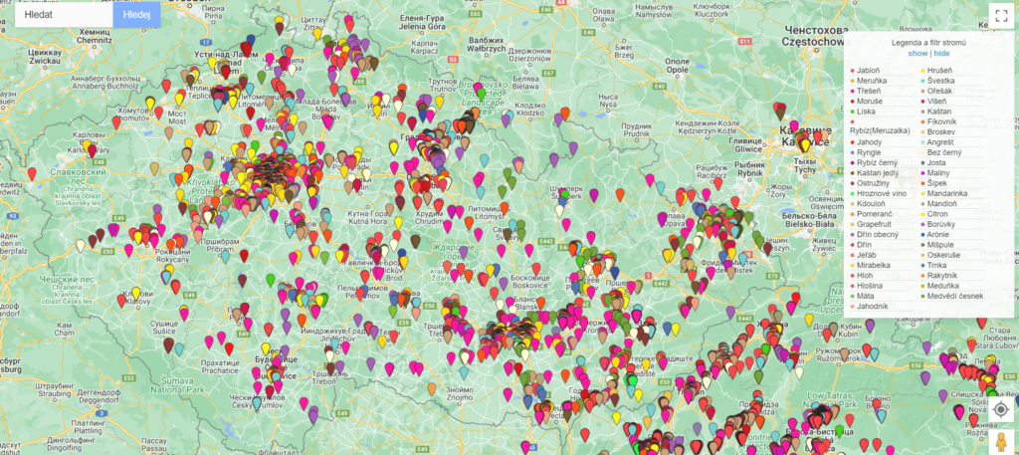
Task: Hide the tree legend list
Action: (940, 53)
